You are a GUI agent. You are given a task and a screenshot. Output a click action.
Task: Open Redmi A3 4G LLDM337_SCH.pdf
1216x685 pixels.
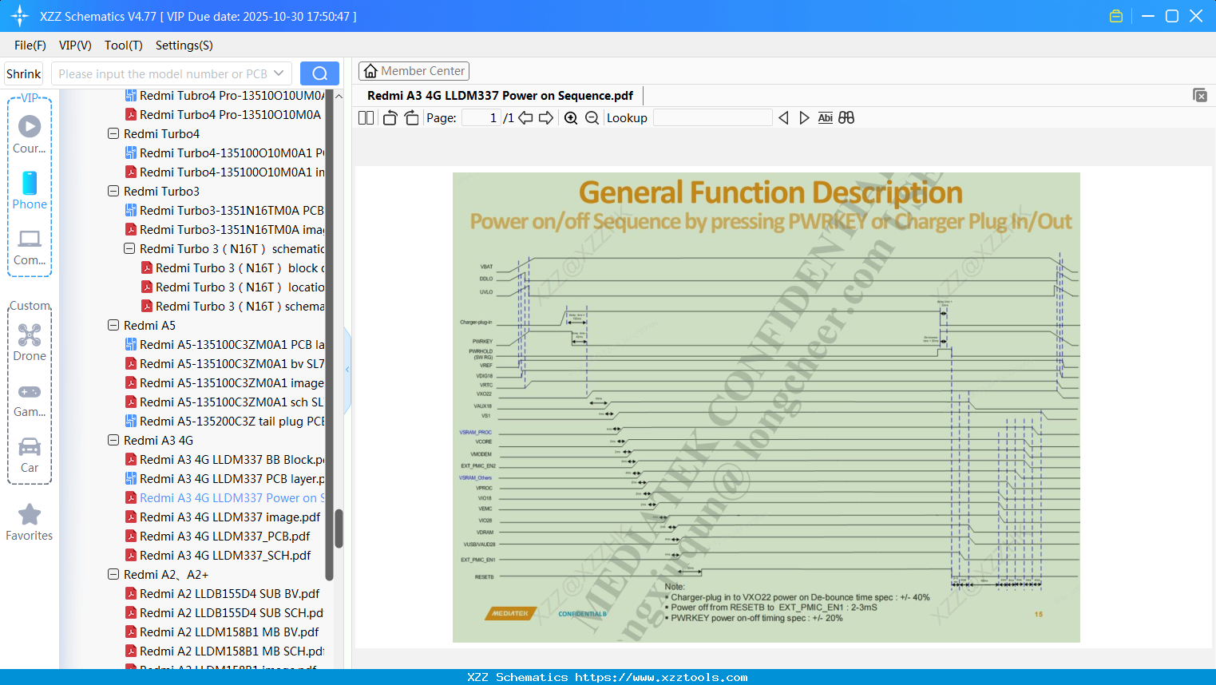pos(218,555)
